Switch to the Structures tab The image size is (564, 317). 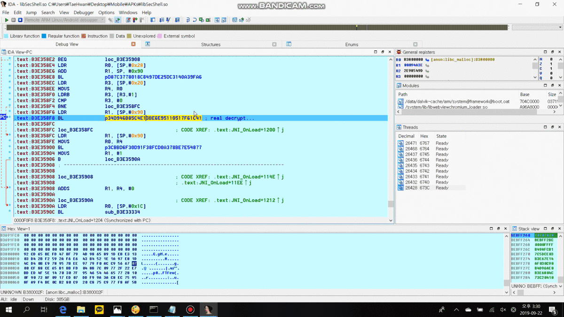(x=211, y=45)
